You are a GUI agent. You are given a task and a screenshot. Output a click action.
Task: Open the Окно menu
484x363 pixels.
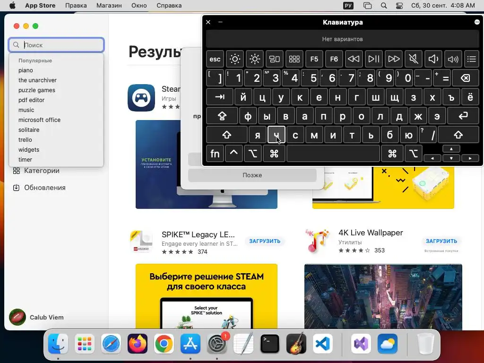[x=139, y=6]
